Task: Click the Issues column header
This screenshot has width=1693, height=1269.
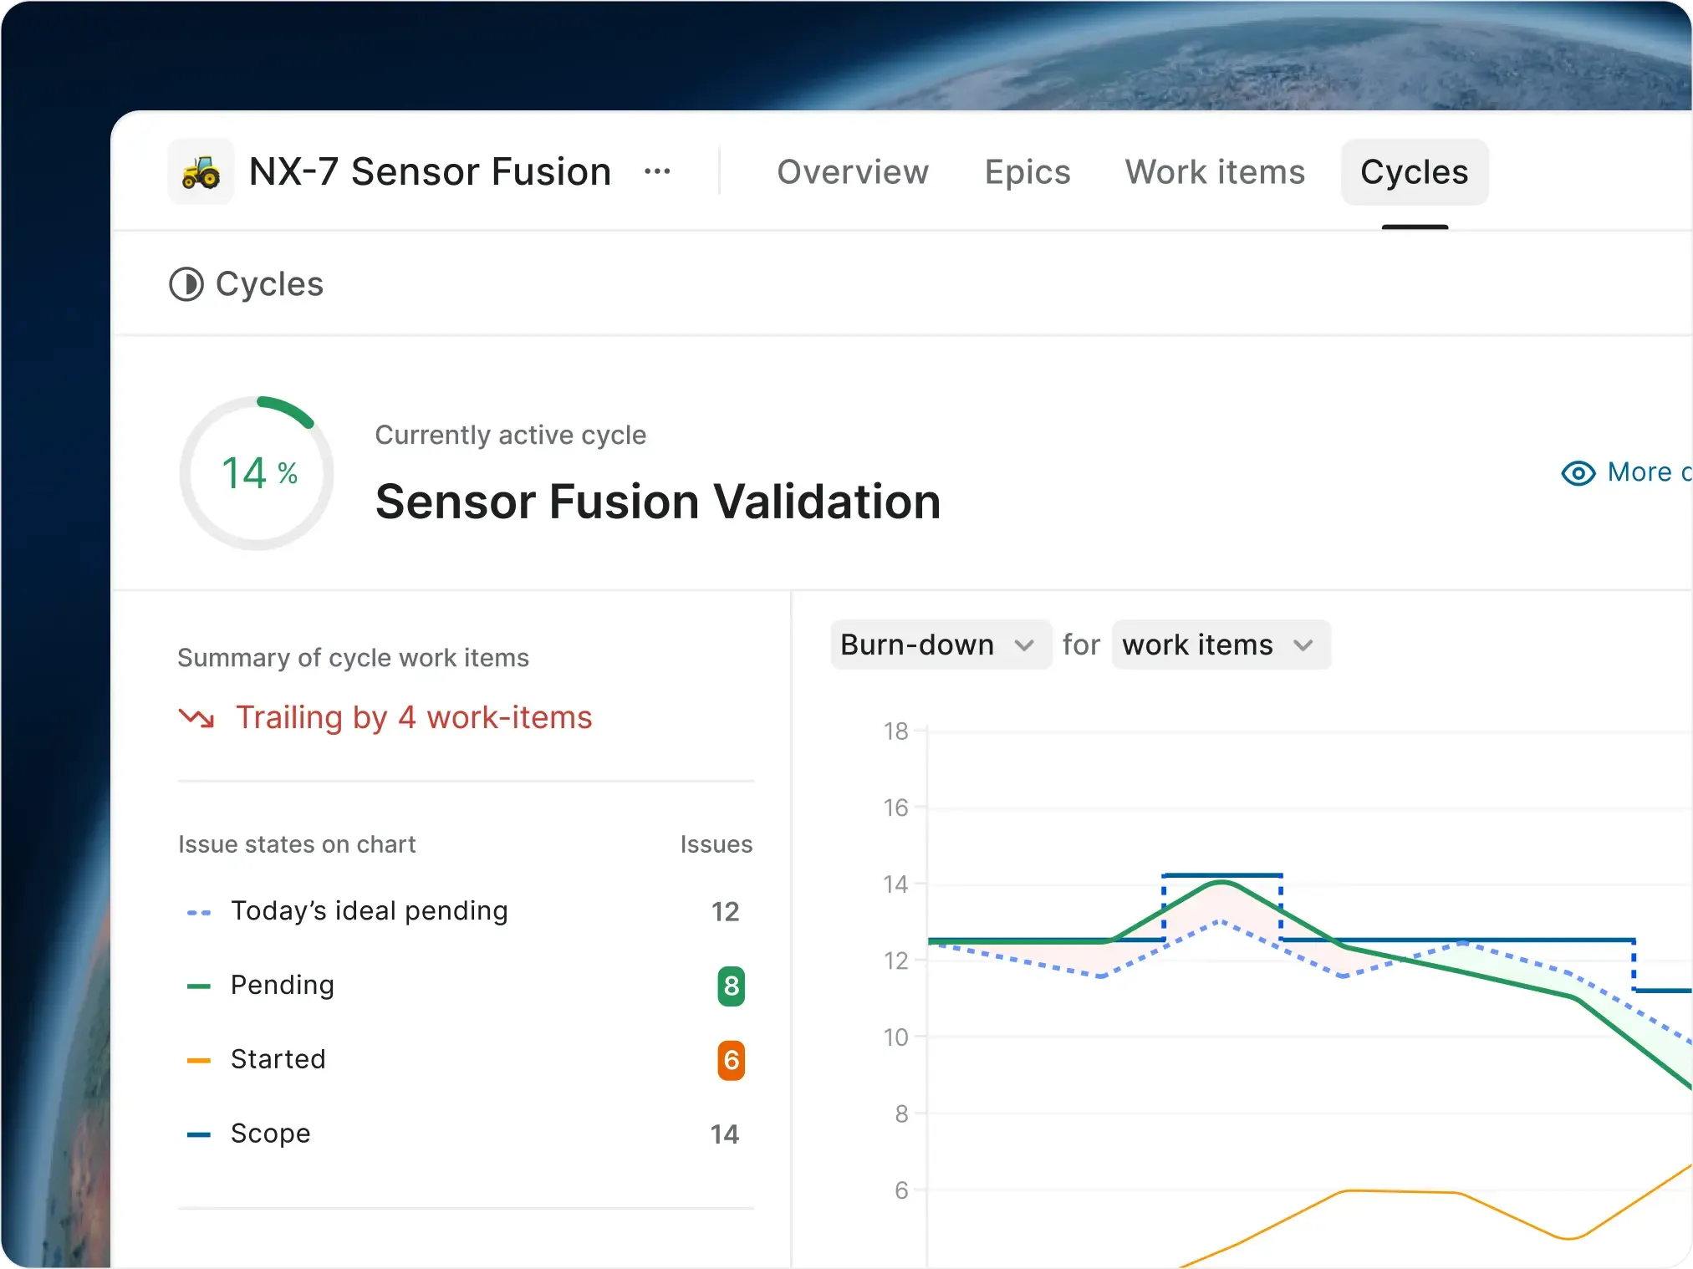Action: click(x=716, y=844)
